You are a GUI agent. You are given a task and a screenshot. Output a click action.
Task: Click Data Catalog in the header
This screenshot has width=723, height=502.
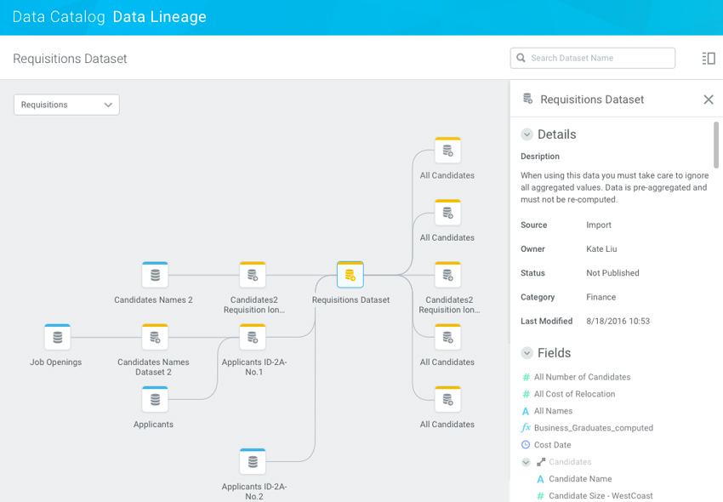click(x=59, y=17)
